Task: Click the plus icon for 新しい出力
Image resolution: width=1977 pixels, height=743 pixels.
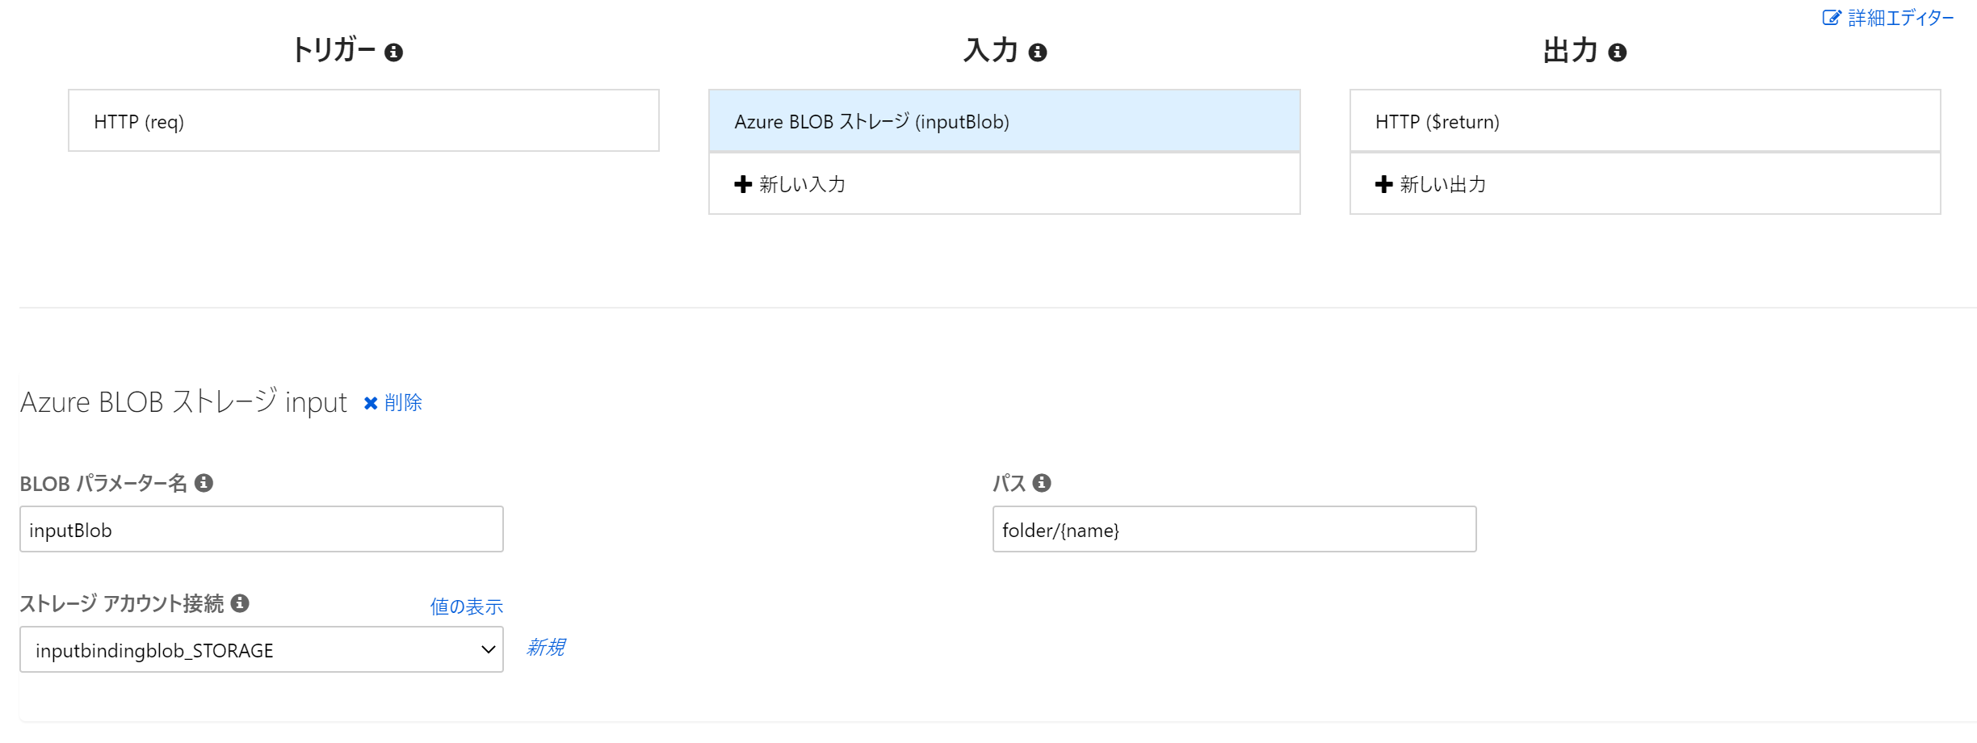Action: tap(1384, 184)
